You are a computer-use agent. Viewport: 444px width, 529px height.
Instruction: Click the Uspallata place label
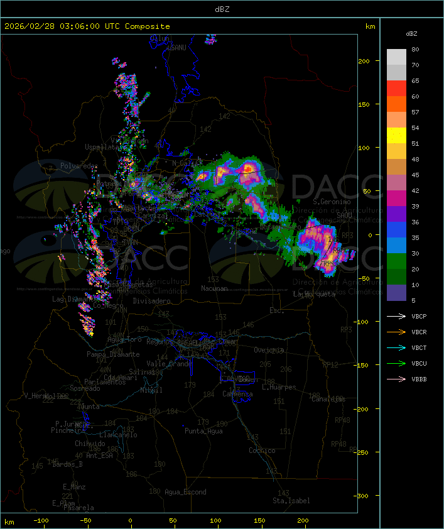[x=102, y=147]
